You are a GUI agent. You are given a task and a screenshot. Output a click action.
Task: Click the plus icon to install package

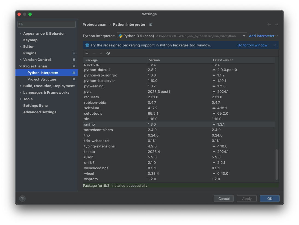[x=87, y=53]
